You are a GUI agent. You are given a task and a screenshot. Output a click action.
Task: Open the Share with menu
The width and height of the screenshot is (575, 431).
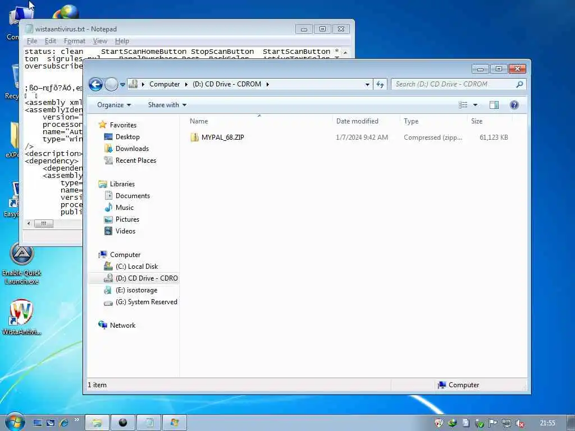pyautogui.click(x=167, y=105)
